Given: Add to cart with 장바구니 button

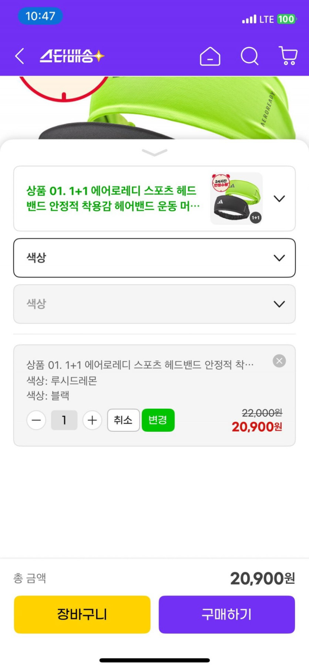Looking at the screenshot, I should tap(82, 614).
